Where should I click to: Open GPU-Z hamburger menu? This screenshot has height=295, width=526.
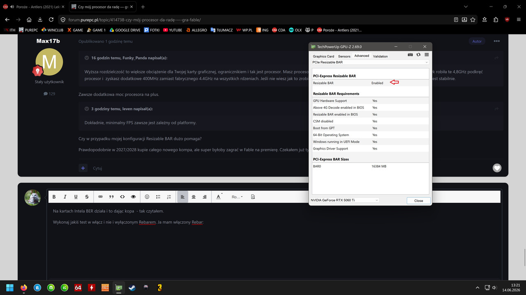pyautogui.click(x=427, y=54)
